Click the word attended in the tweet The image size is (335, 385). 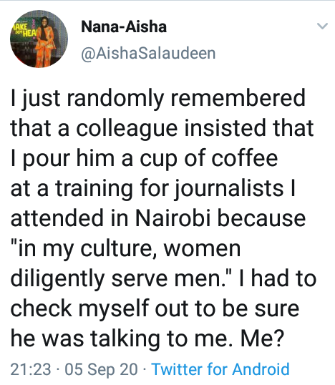57,218
